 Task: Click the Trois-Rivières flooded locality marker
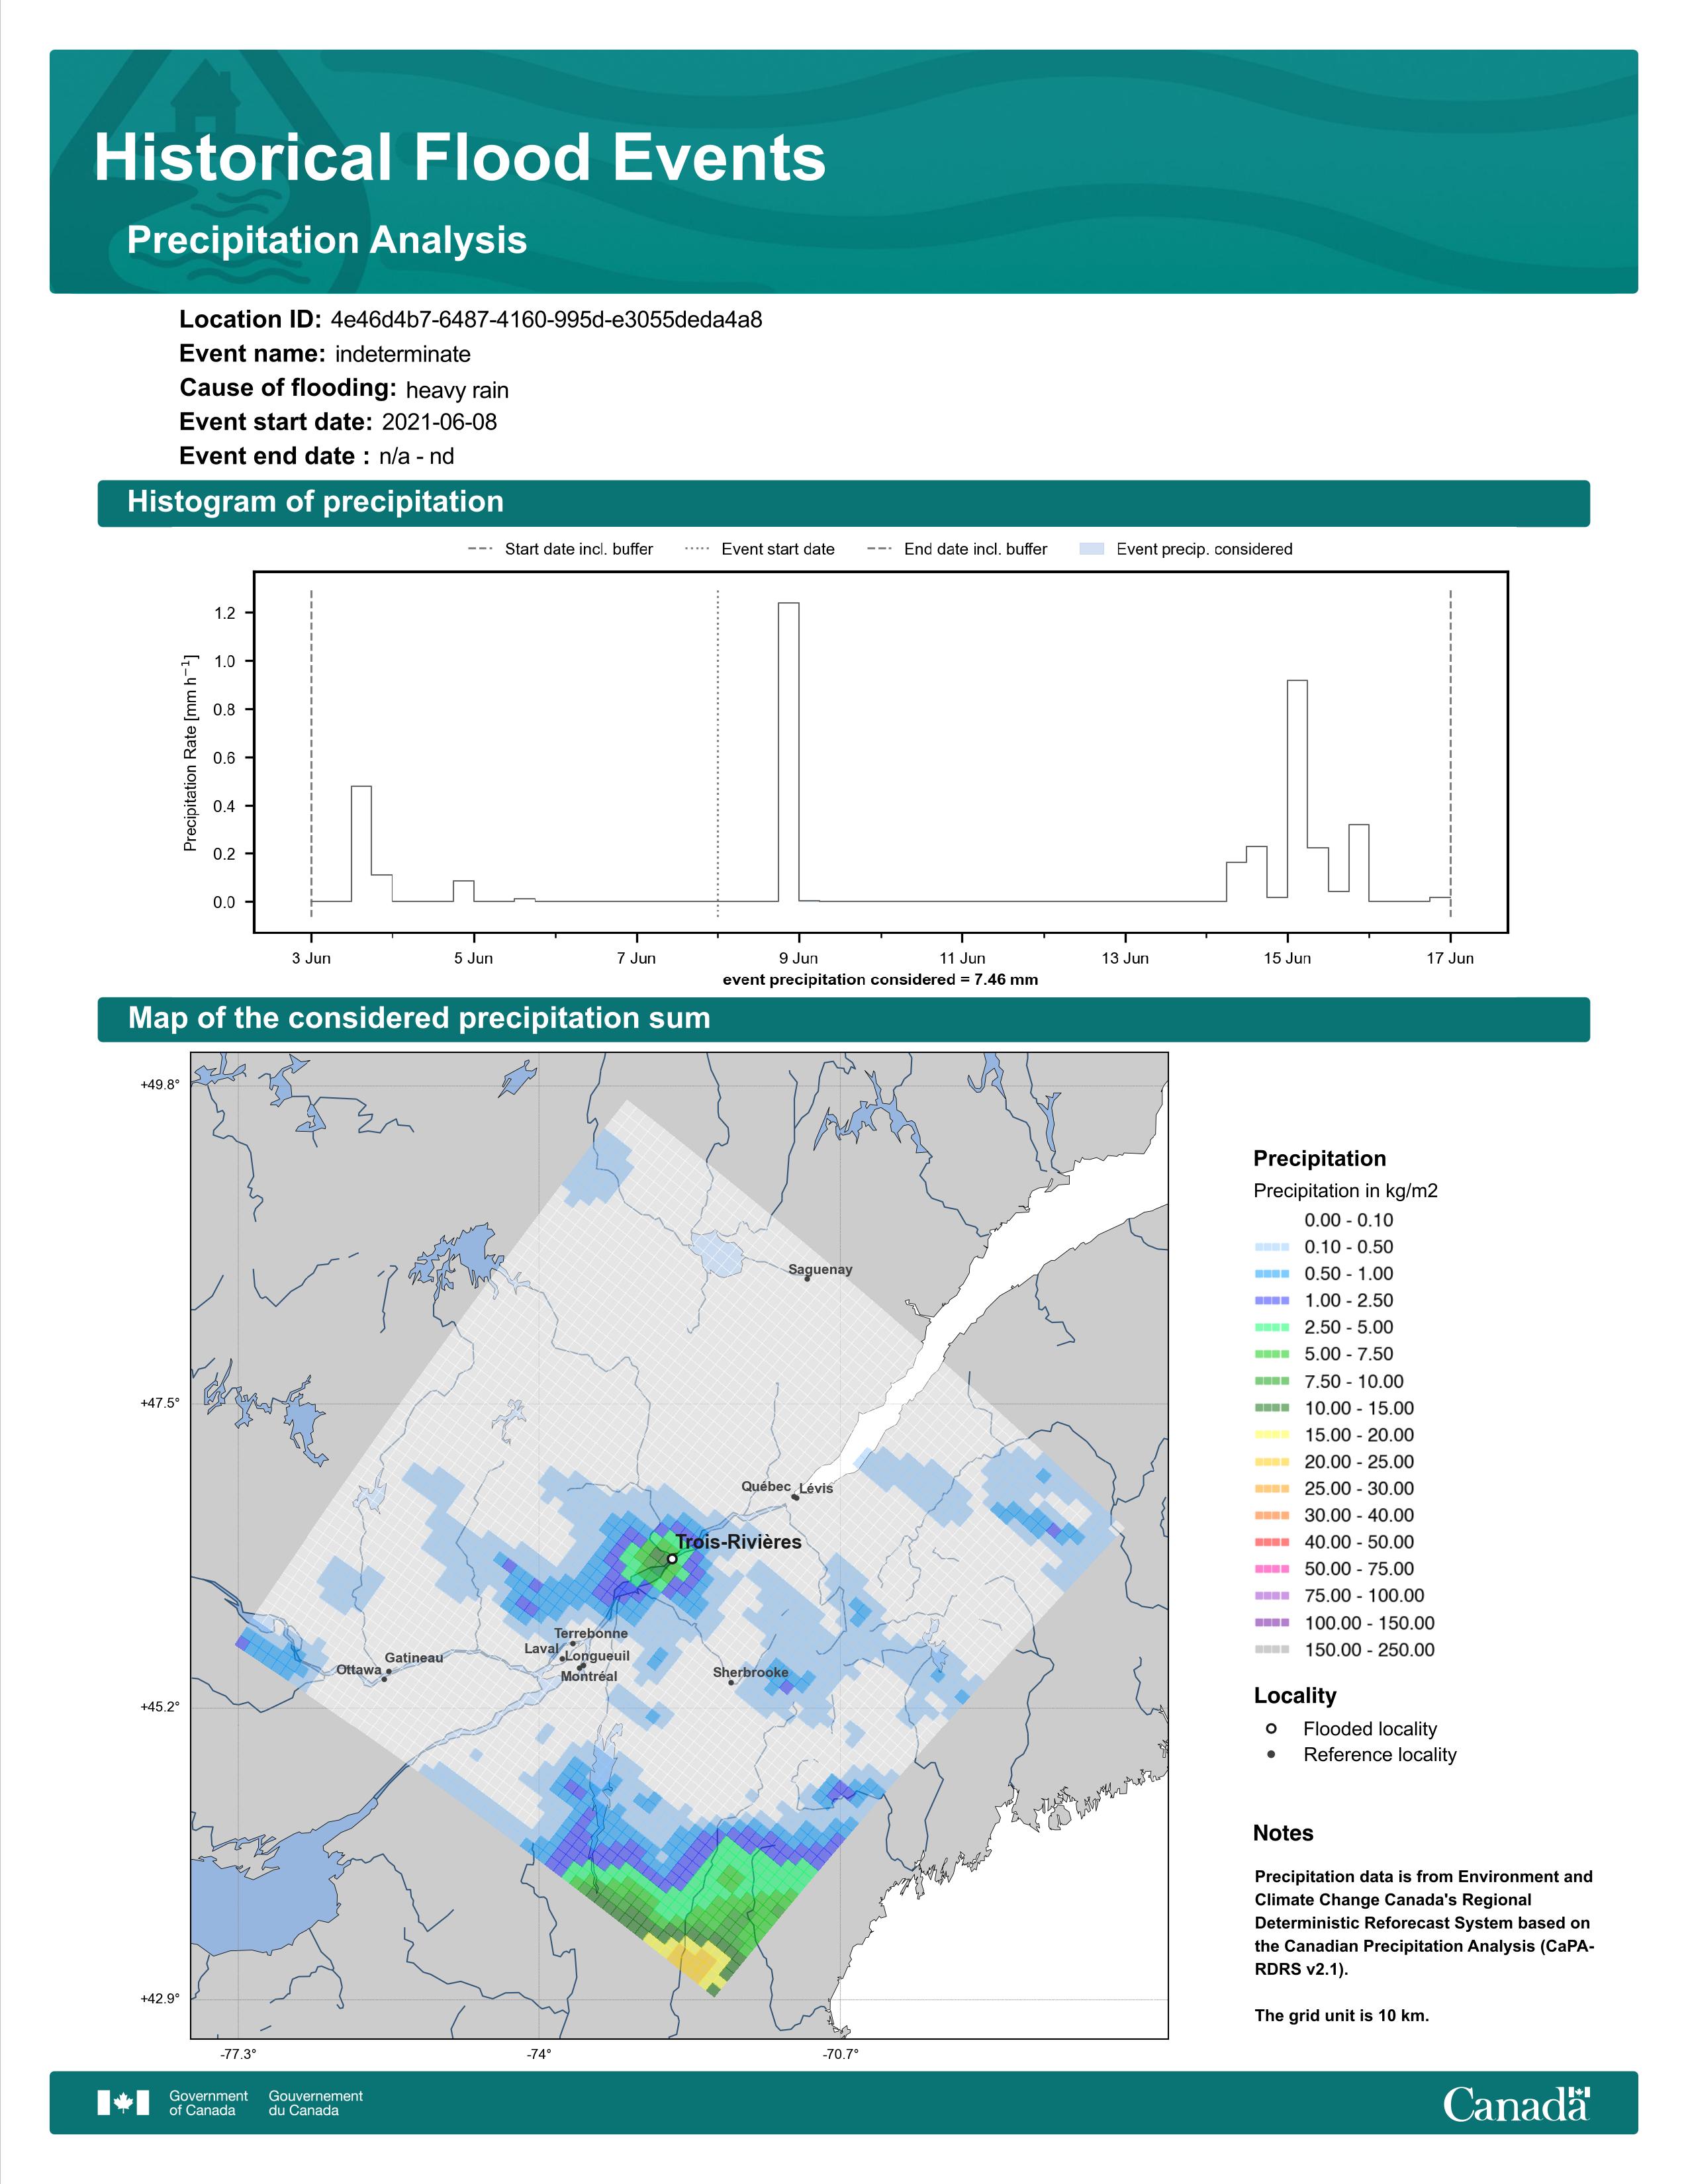pos(672,1558)
